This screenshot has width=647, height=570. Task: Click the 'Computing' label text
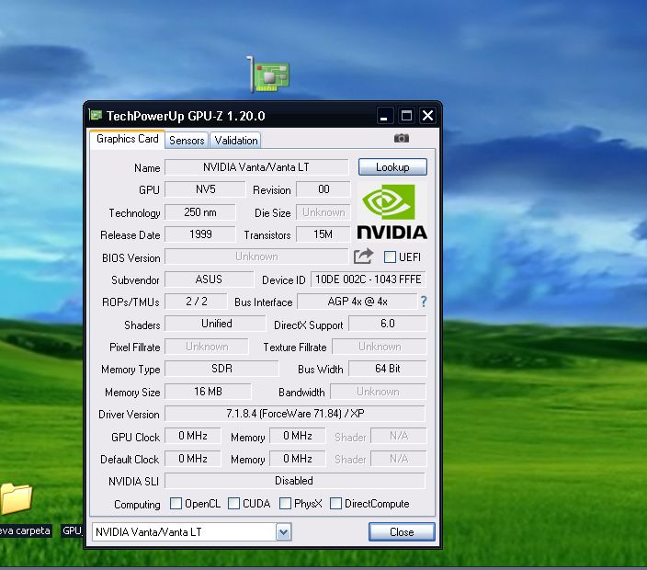[x=137, y=505]
